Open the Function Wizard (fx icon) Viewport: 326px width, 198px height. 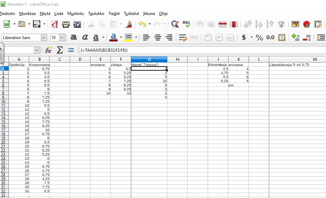pos(49,50)
